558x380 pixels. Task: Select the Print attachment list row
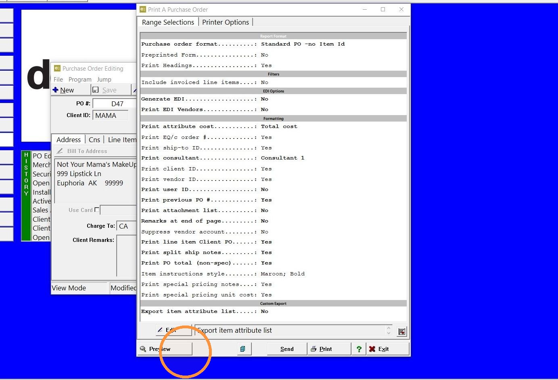pos(273,210)
